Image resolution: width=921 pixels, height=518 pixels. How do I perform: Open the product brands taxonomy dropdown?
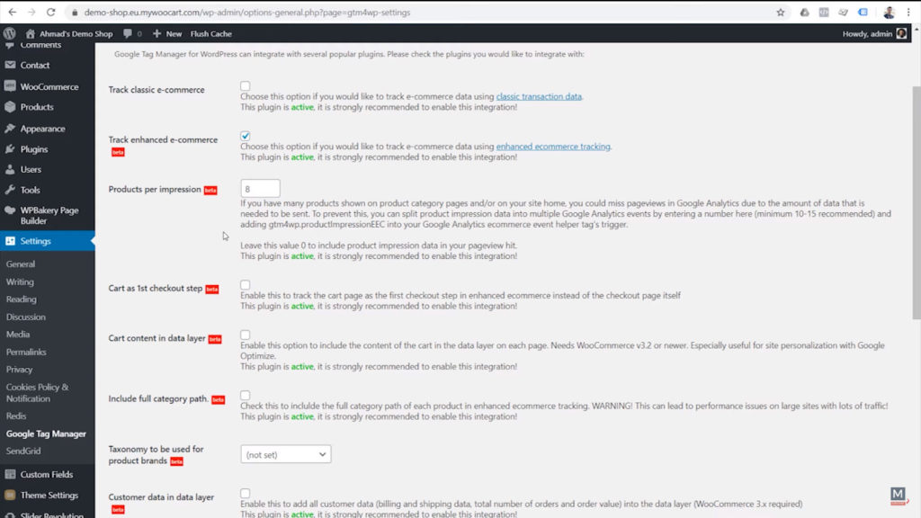[285, 454]
